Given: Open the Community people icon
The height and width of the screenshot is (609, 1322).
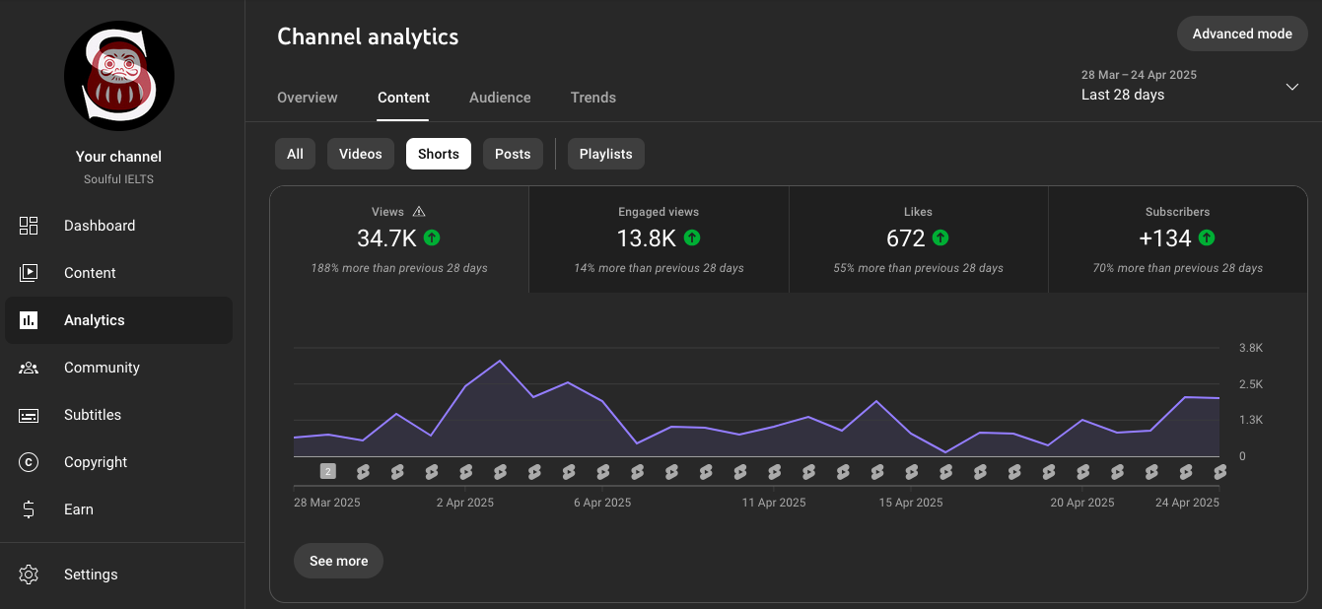Looking at the screenshot, I should tap(29, 368).
